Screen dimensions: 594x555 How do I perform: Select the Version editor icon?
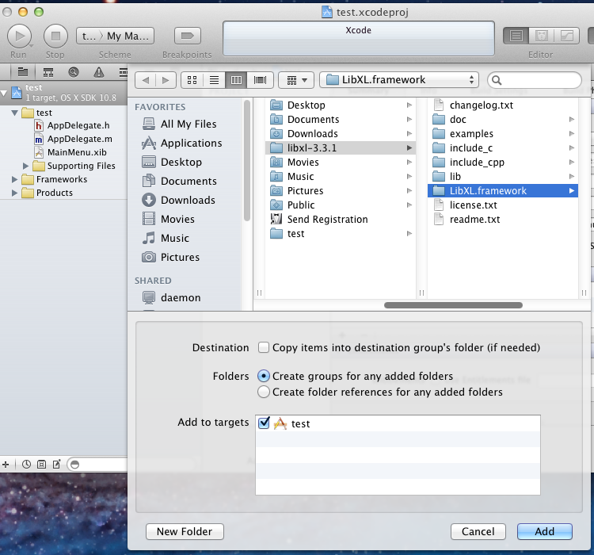click(567, 36)
